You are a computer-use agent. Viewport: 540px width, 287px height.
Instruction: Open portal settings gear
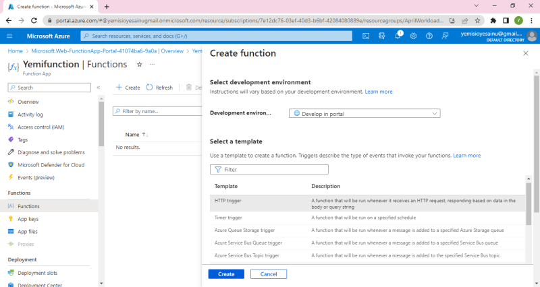[x=413, y=36]
